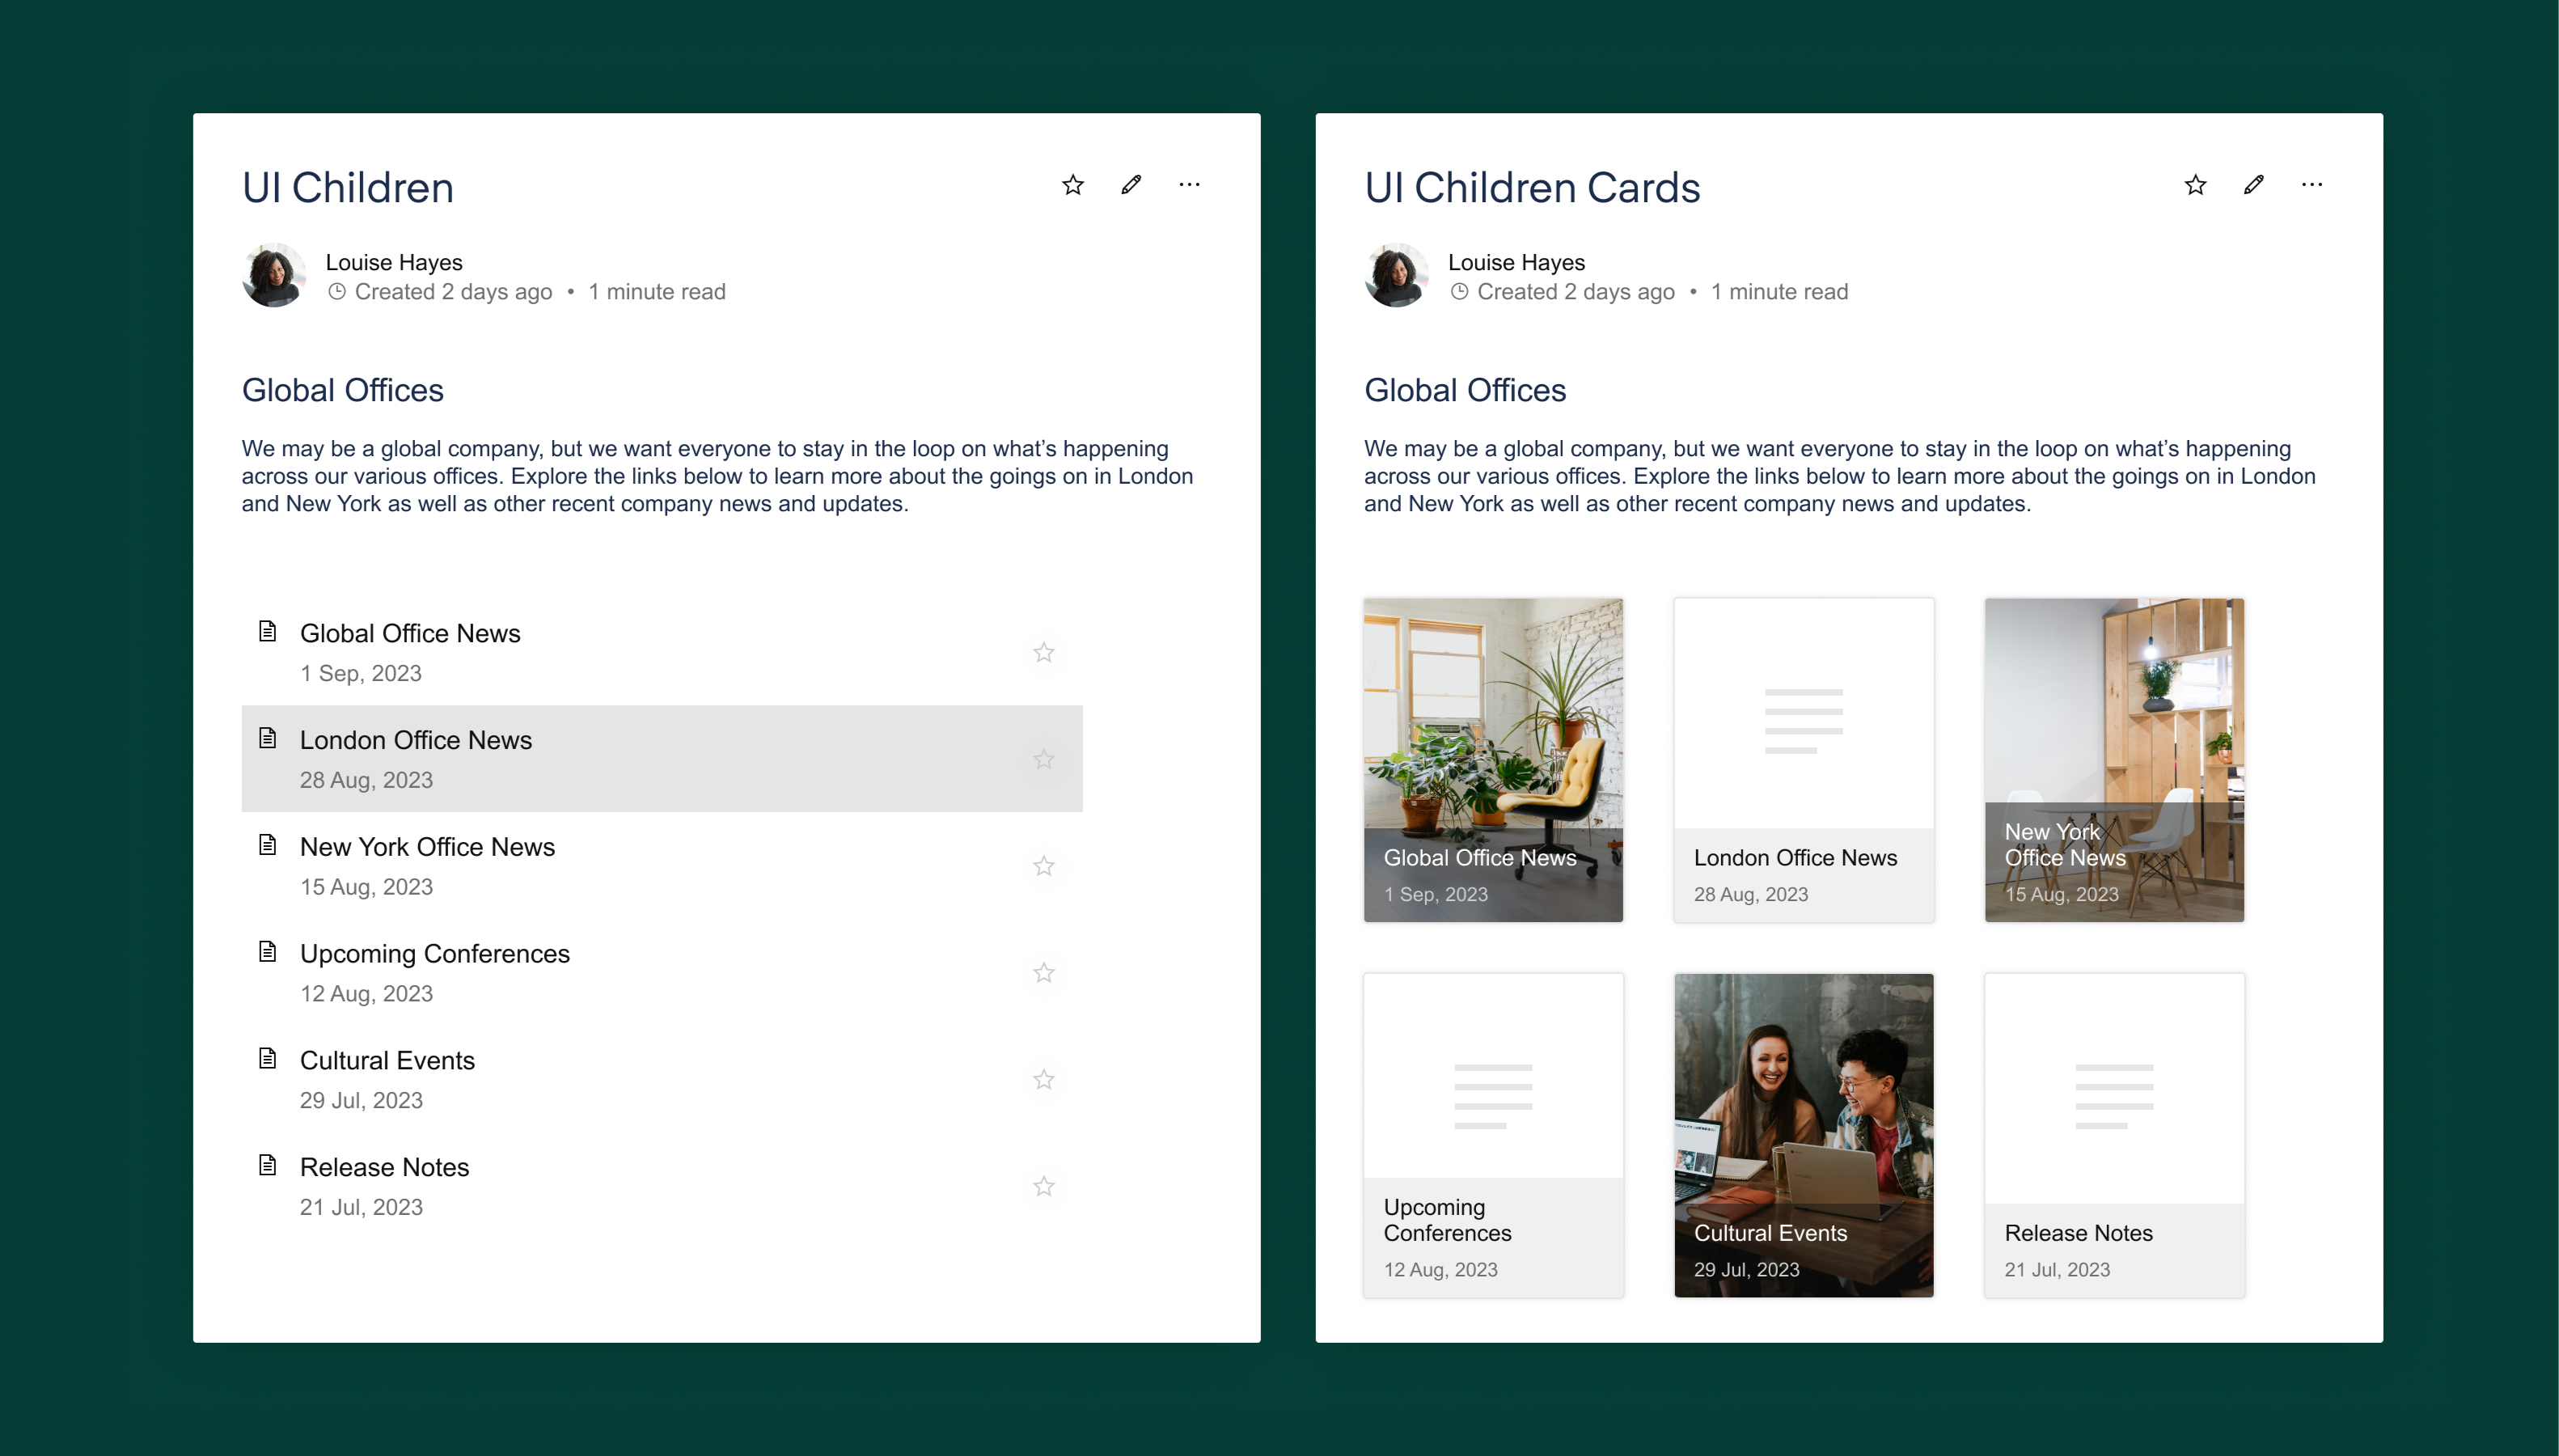Screen dimensions: 2559x1456
Task: Star the UI Children Cards page
Action: (2195, 185)
